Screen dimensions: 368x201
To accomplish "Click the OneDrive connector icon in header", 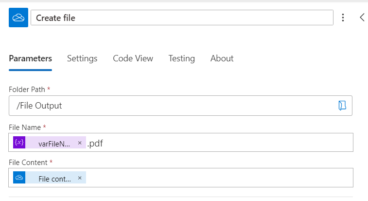I will (18, 18).
